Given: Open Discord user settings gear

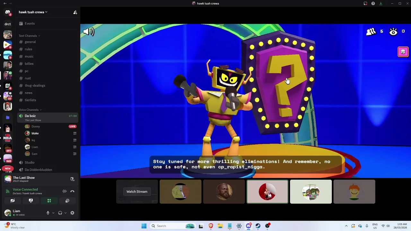Looking at the screenshot, I should (x=72, y=213).
